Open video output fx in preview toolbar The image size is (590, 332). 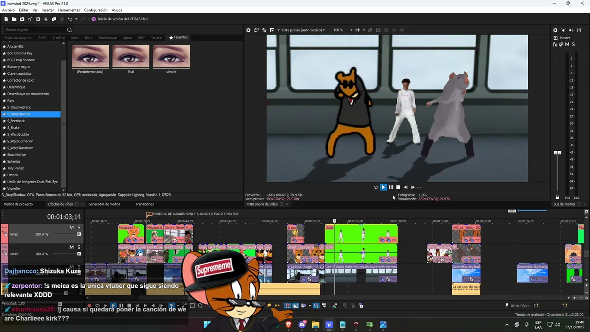pos(264,30)
